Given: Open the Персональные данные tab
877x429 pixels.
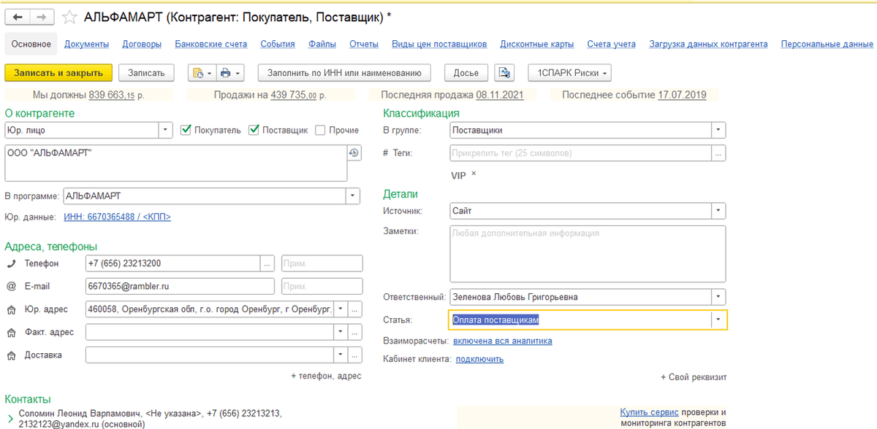Looking at the screenshot, I should [827, 44].
